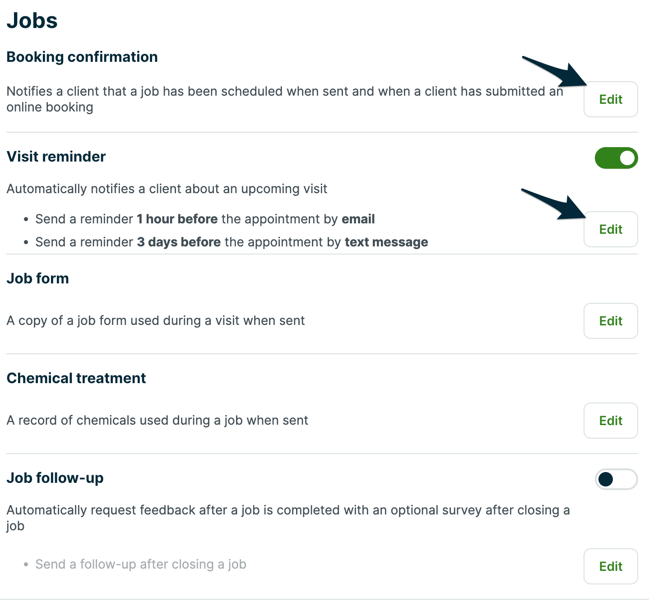Image resolution: width=649 pixels, height=602 pixels.
Task: Click the Job form section title
Action: (37, 278)
